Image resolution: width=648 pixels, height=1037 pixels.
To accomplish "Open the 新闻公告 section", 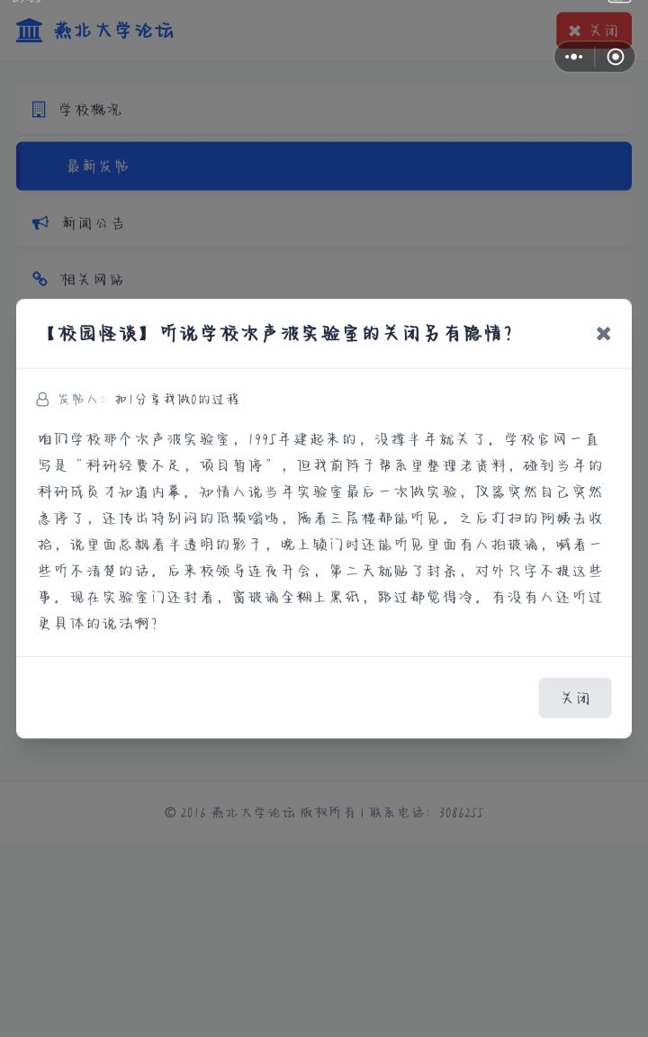I will click(x=324, y=223).
